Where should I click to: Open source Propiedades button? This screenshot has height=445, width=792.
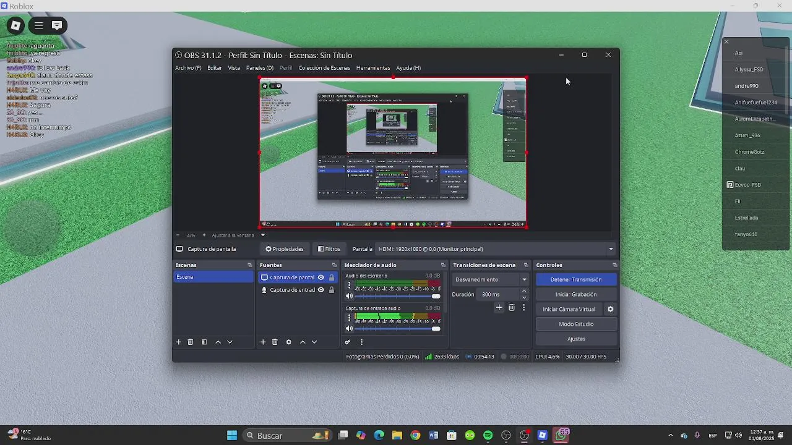[285, 249]
